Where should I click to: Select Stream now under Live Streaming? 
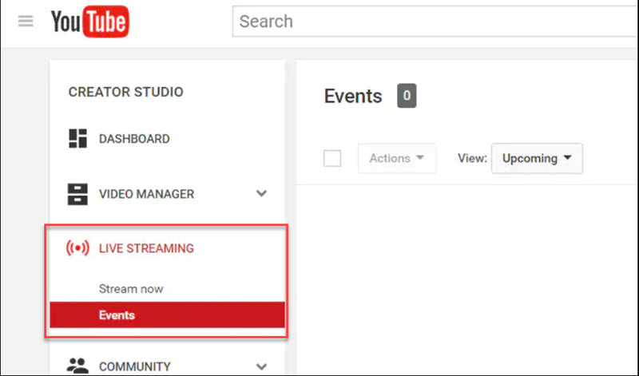pyautogui.click(x=131, y=289)
